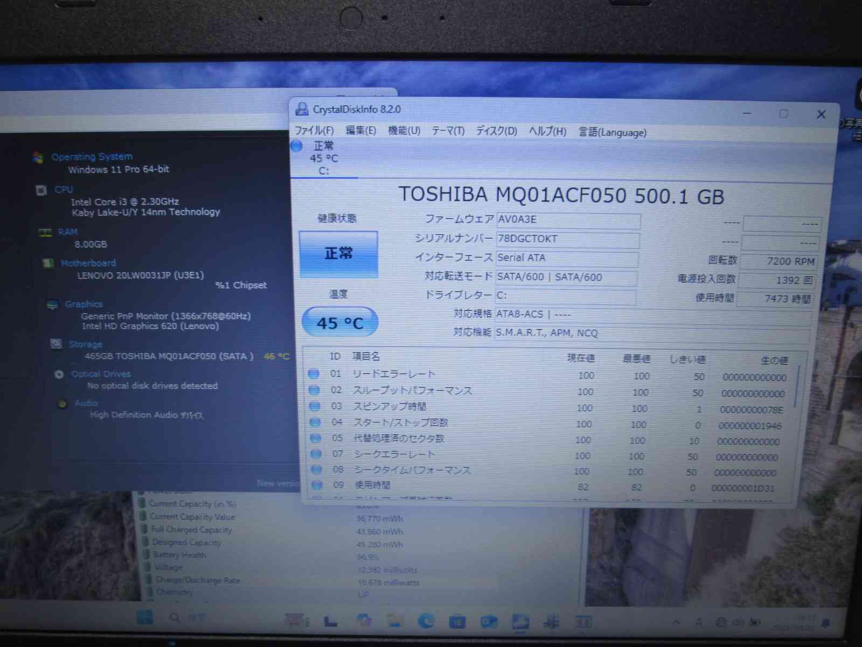
Task: Open the 言語(Language) menu
Action: pyautogui.click(x=612, y=132)
